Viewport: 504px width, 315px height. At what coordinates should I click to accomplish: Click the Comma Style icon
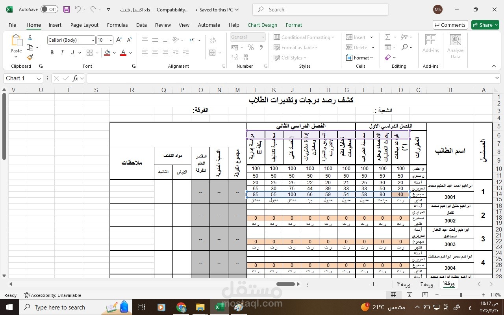pyautogui.click(x=261, y=47)
